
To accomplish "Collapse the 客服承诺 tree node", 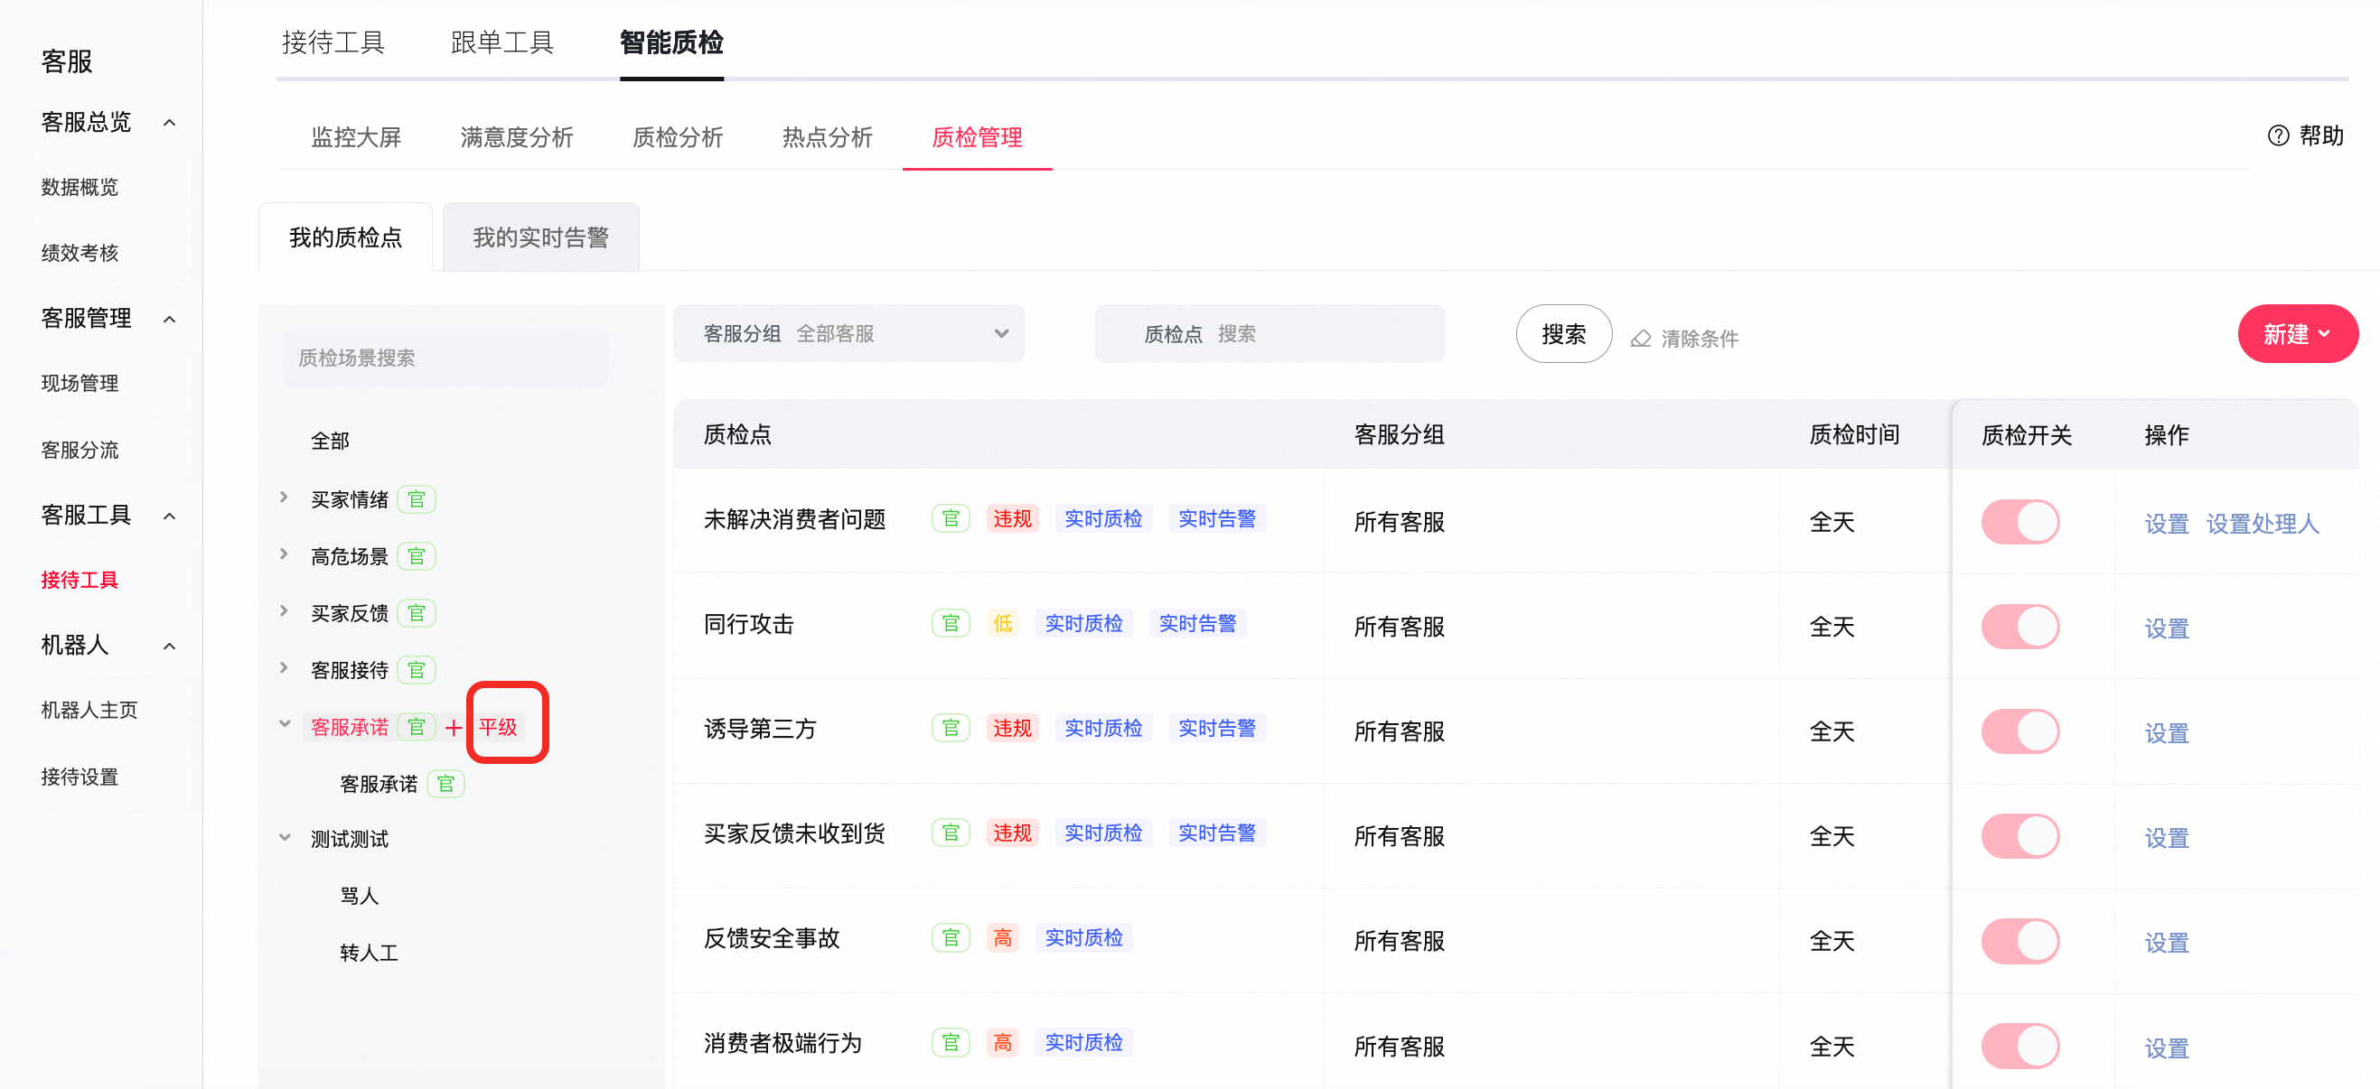I will point(285,724).
